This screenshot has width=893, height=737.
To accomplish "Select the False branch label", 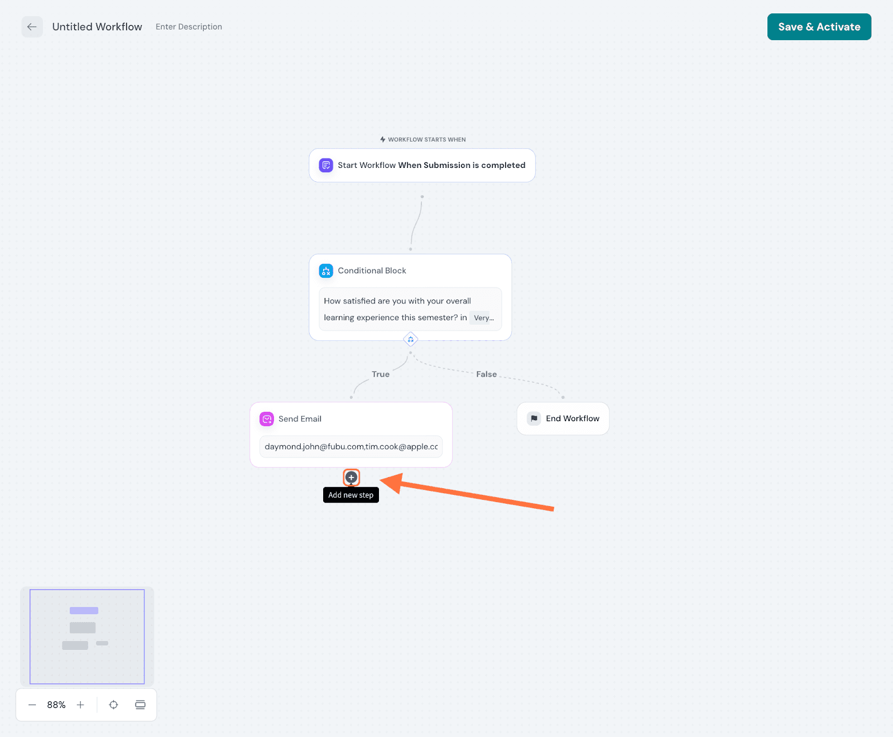I will tap(486, 374).
